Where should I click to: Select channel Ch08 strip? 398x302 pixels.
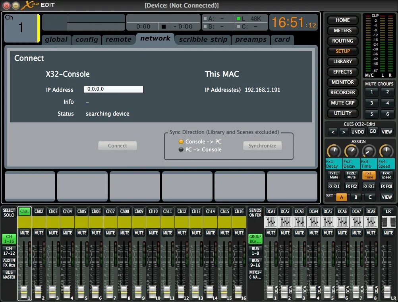125,211
